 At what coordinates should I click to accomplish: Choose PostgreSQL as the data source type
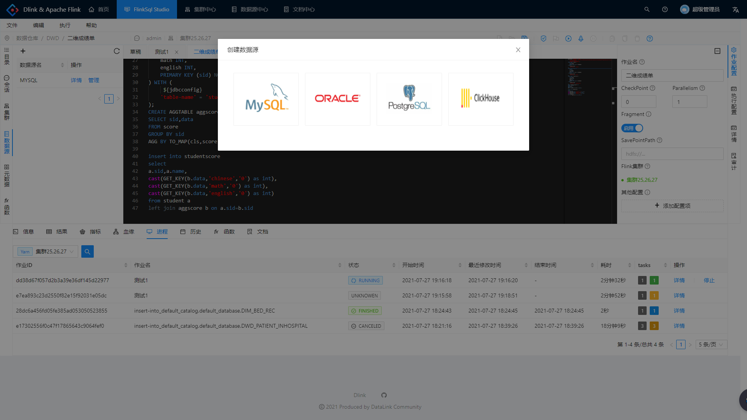coord(409,99)
